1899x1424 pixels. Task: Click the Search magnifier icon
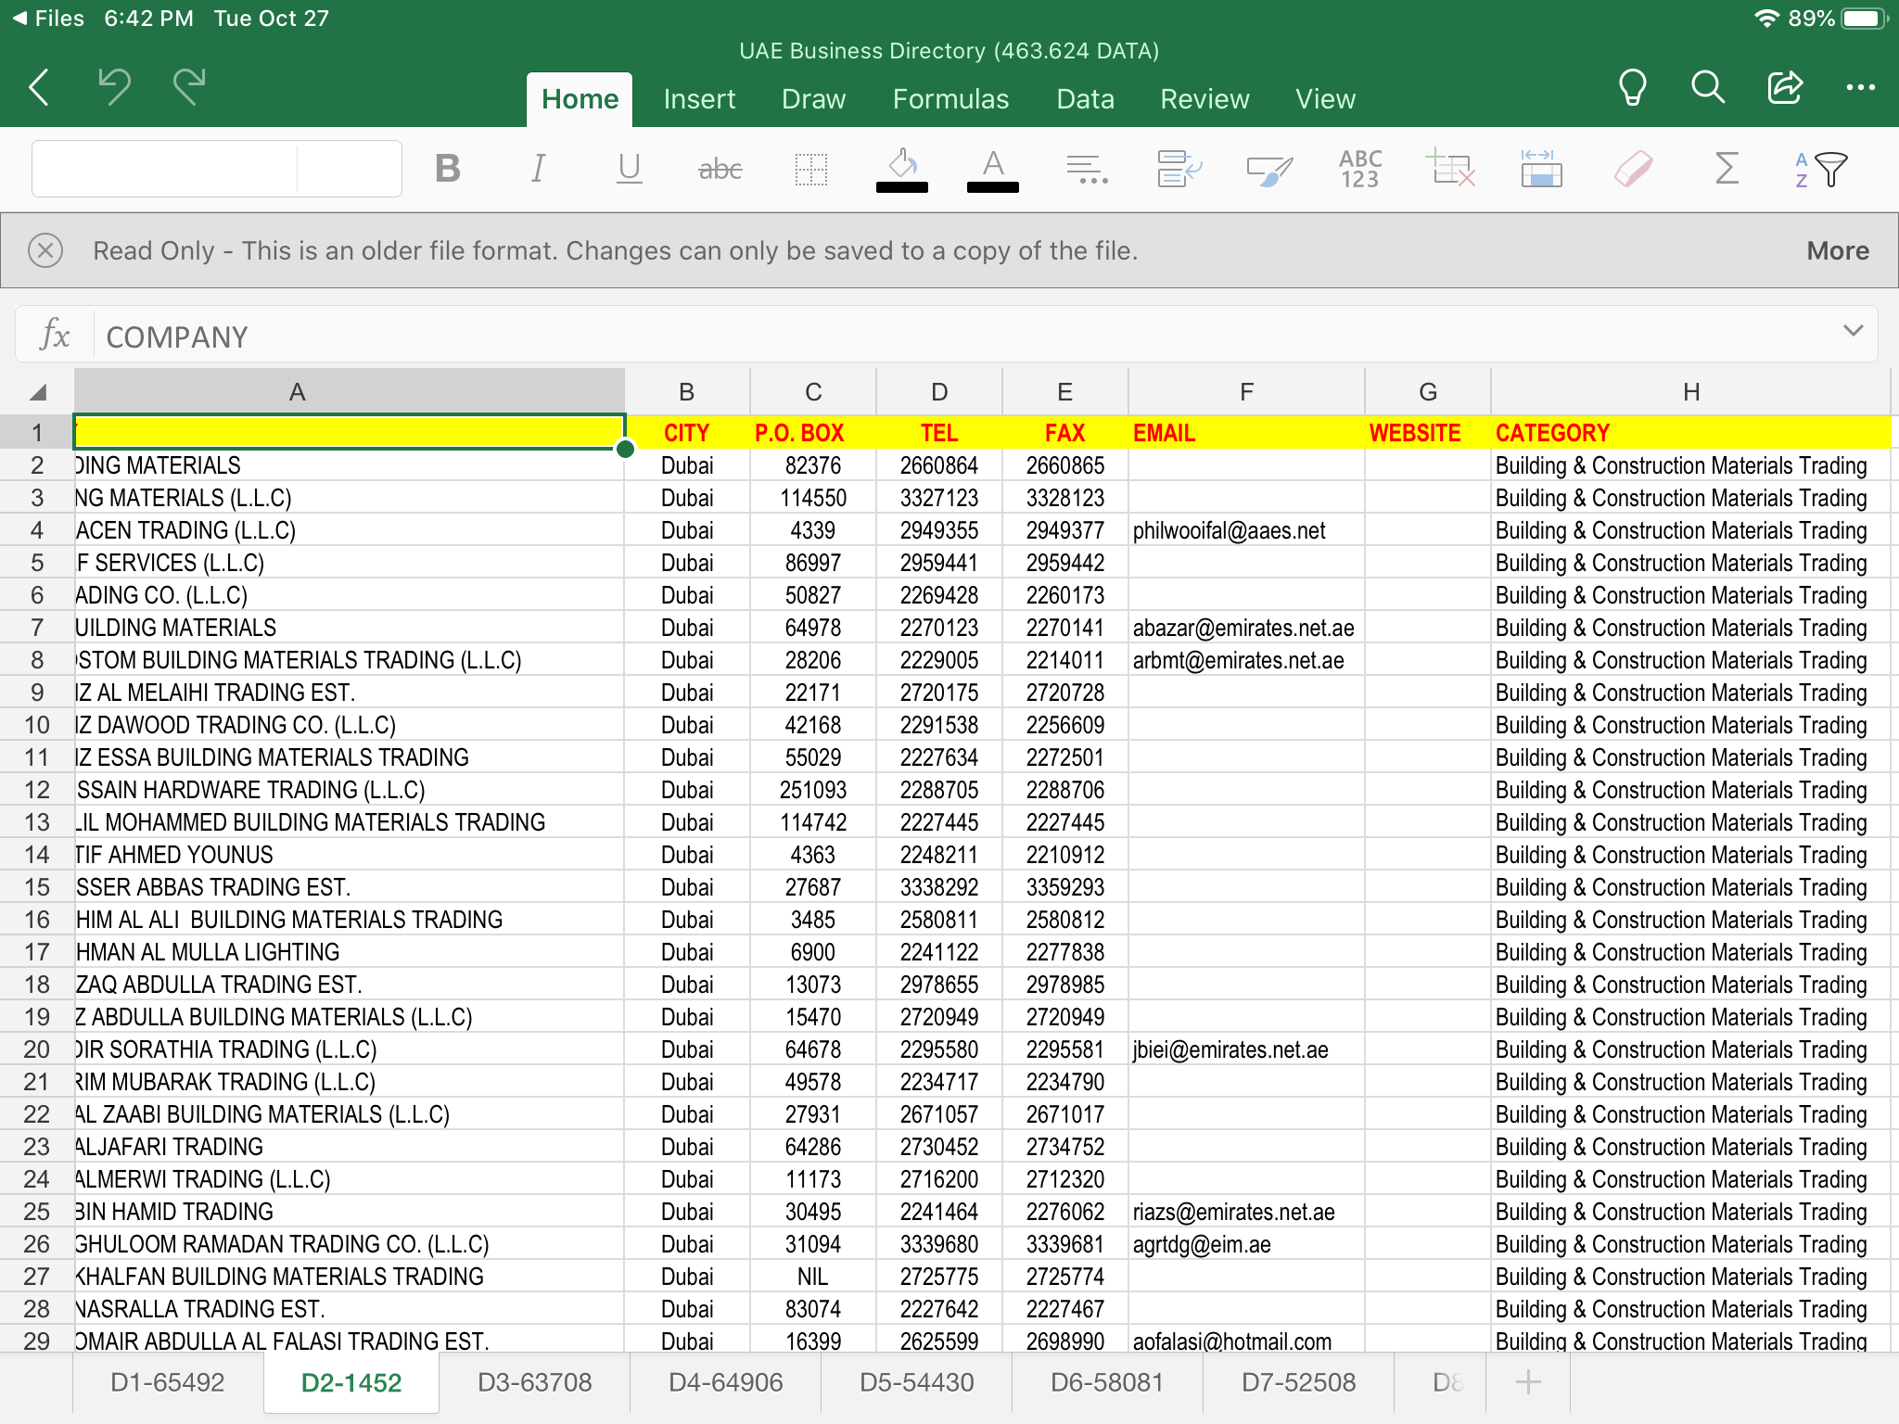click(x=1707, y=88)
